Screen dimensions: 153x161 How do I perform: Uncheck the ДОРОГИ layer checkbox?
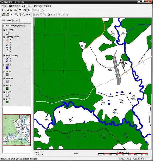click(4, 37)
